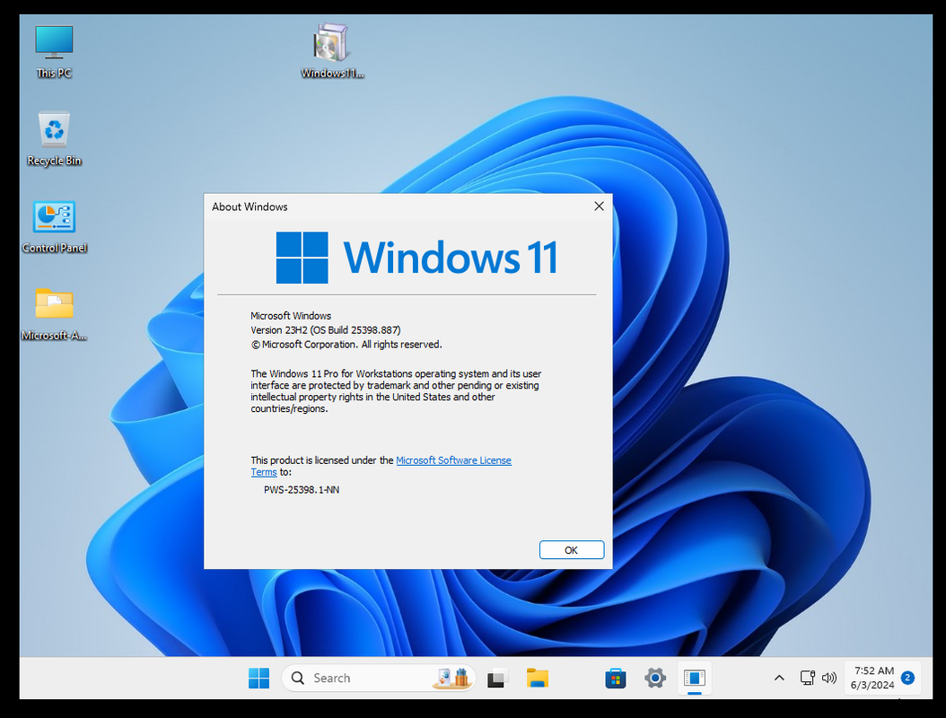Click the PWS-25398.1-NN licensee text
The width and height of the screenshot is (946, 718).
[302, 490]
